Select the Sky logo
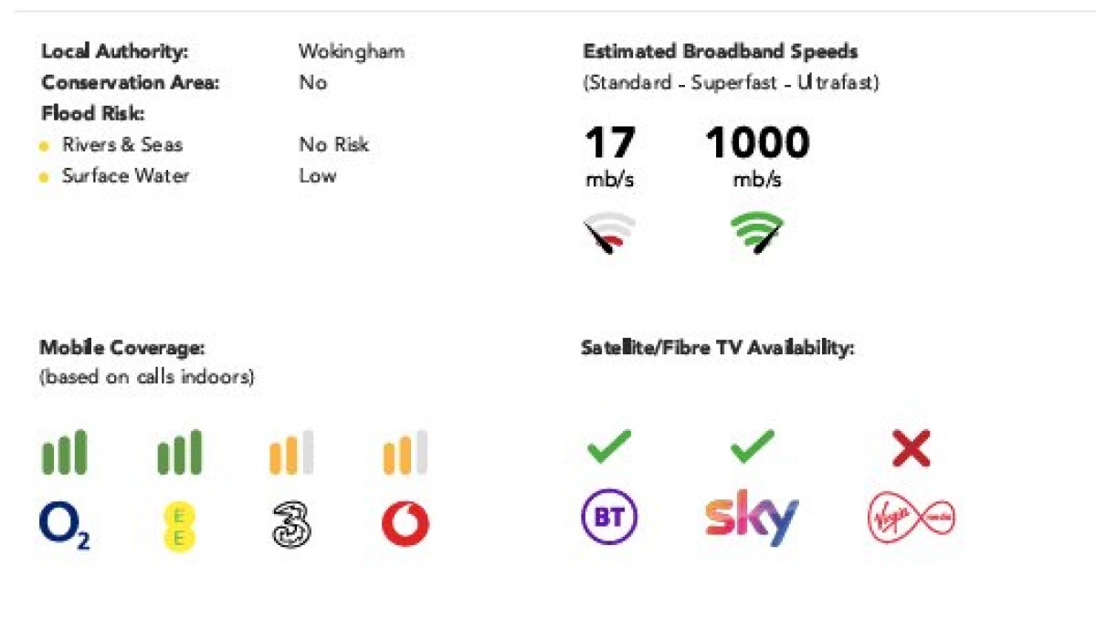This screenshot has height=630, width=1096. pos(752,519)
